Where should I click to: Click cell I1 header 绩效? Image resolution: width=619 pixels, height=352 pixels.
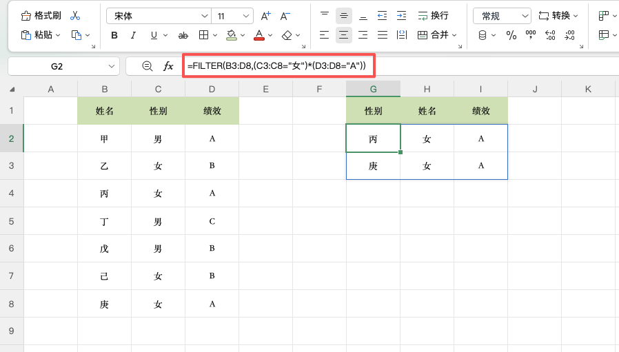pos(481,111)
